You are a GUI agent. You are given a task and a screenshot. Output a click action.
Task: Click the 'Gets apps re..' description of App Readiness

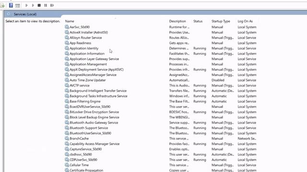click(179, 43)
